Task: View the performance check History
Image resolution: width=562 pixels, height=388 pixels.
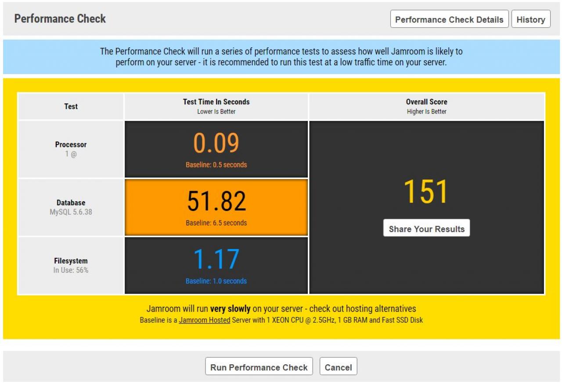Action: (531, 19)
